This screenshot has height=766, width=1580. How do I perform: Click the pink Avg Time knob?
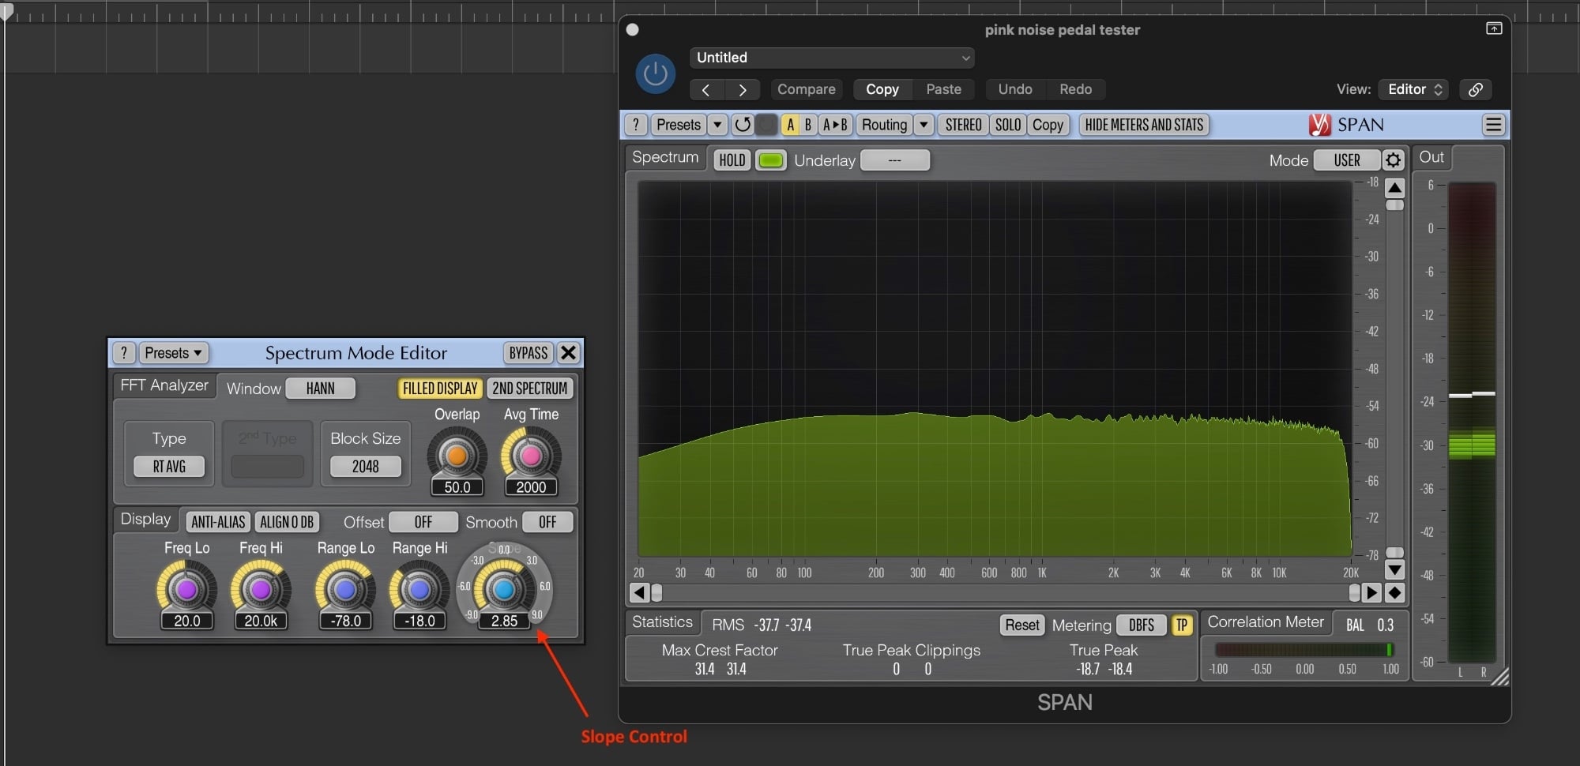click(x=530, y=456)
